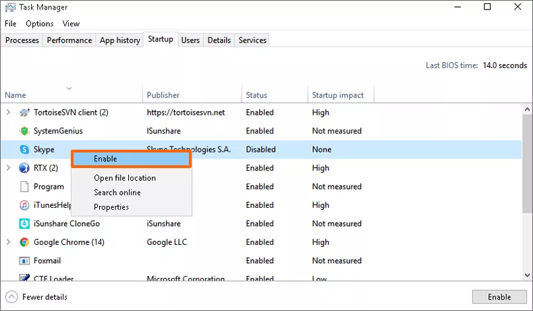The image size is (533, 311).
Task: Select the Google Chrome (14) name text
Action: (x=69, y=242)
